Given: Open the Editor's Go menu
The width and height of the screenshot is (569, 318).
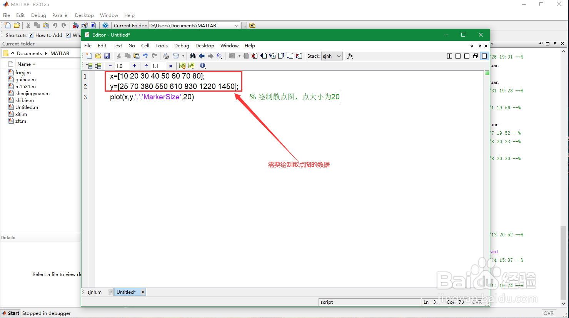Looking at the screenshot, I should click(132, 45).
